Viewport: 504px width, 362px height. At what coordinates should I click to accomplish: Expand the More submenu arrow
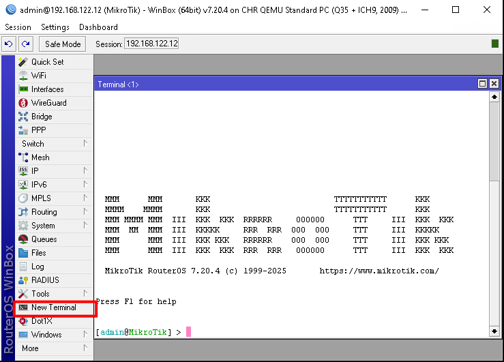[85, 348]
